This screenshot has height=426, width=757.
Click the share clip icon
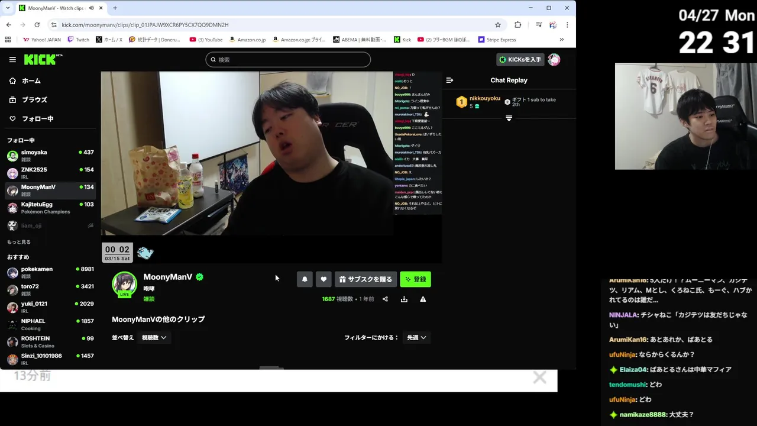coord(385,299)
